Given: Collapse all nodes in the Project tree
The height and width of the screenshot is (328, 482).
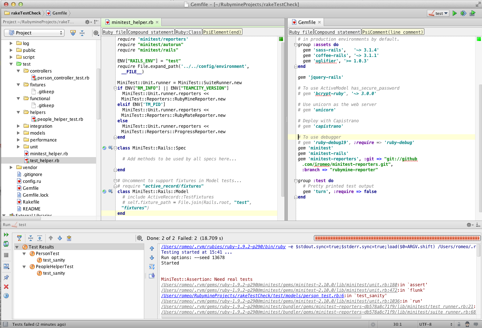Looking at the screenshot, I should [82, 33].
